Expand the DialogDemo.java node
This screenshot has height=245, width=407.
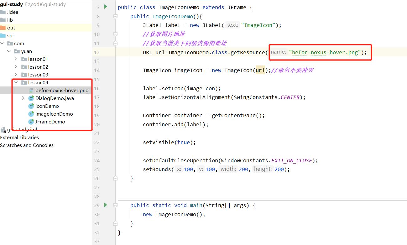(x=23, y=98)
